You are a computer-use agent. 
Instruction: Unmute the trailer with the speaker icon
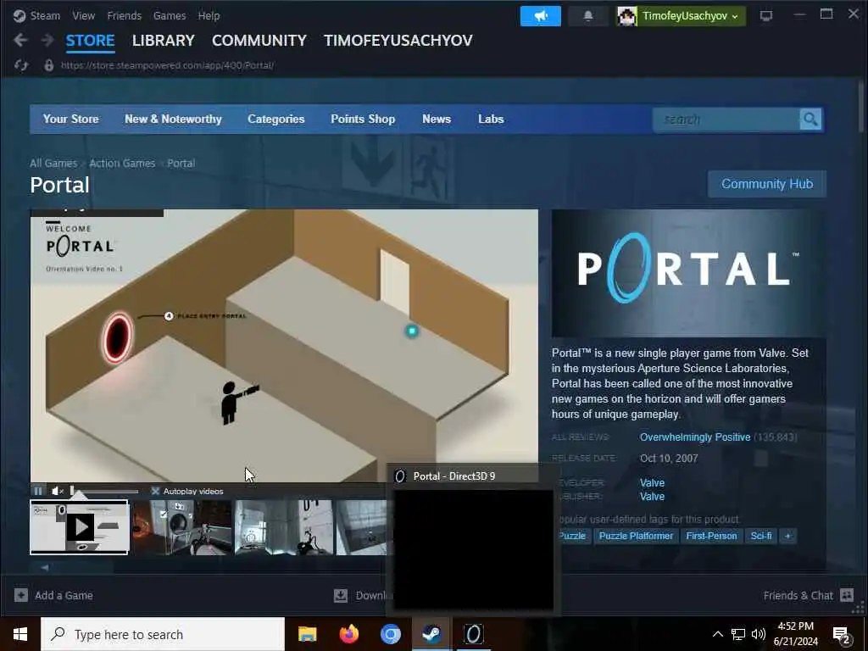tap(58, 491)
